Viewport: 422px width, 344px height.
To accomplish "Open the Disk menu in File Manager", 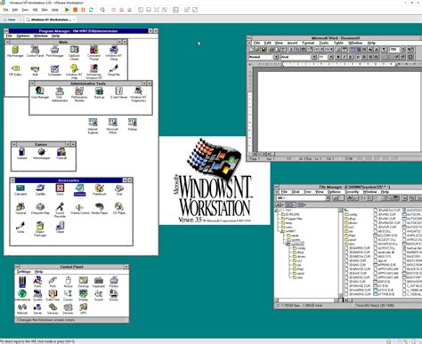I will coord(296,192).
